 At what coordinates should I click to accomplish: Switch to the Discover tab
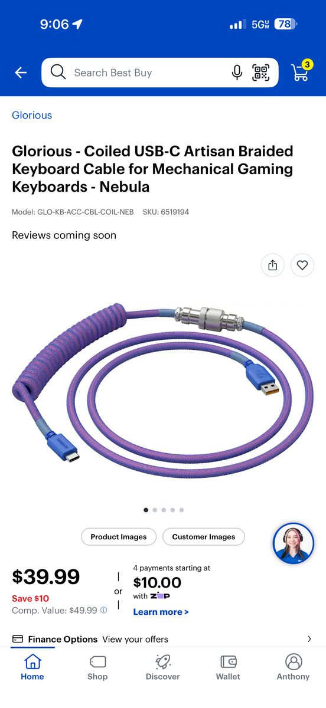click(x=163, y=667)
